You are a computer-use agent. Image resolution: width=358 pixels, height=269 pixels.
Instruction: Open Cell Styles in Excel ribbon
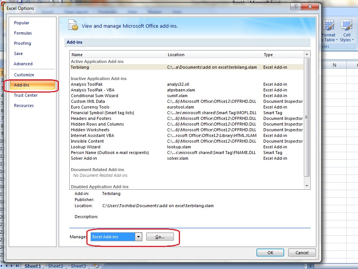tap(347, 31)
